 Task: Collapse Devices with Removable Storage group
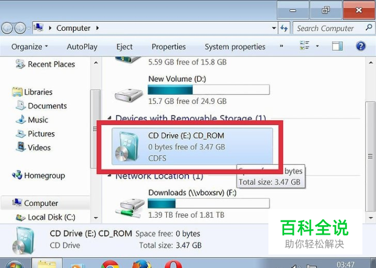(109, 118)
